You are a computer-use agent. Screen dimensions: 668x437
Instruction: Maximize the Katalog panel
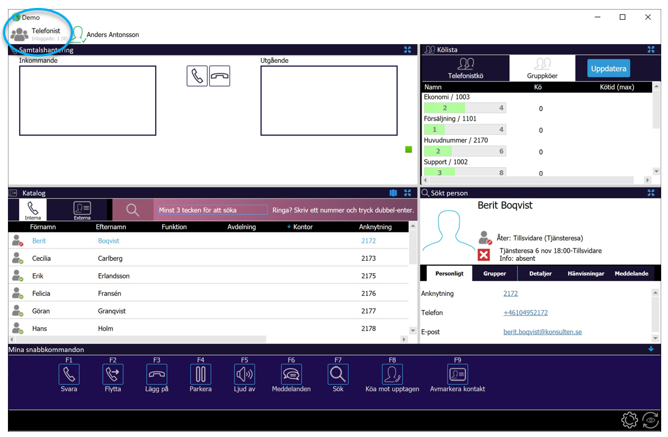tap(408, 193)
